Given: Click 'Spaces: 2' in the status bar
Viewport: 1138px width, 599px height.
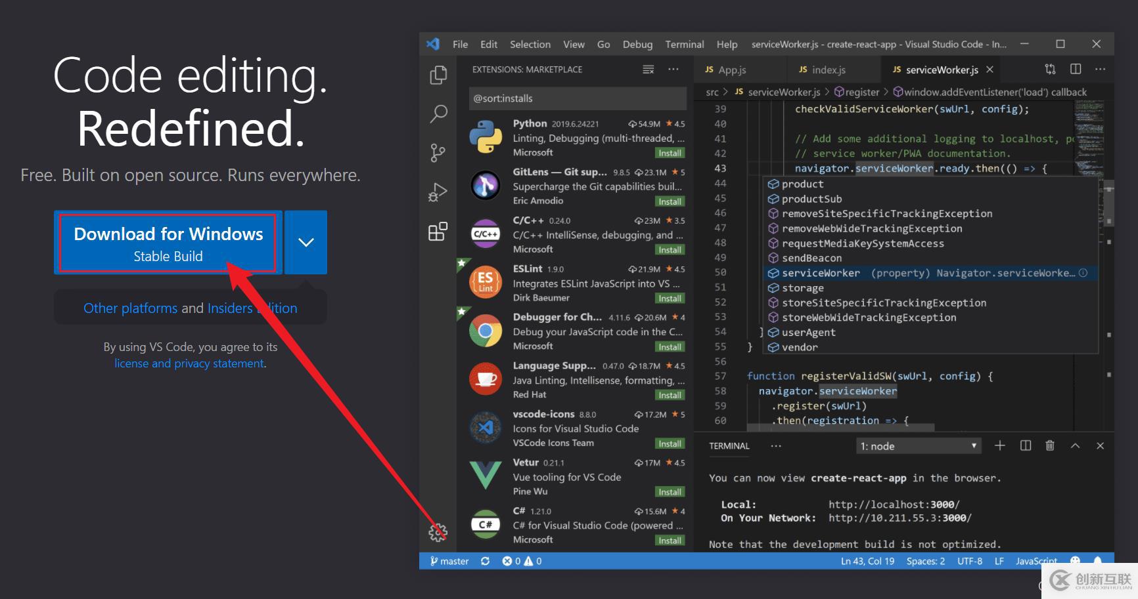Looking at the screenshot, I should pyautogui.click(x=925, y=561).
